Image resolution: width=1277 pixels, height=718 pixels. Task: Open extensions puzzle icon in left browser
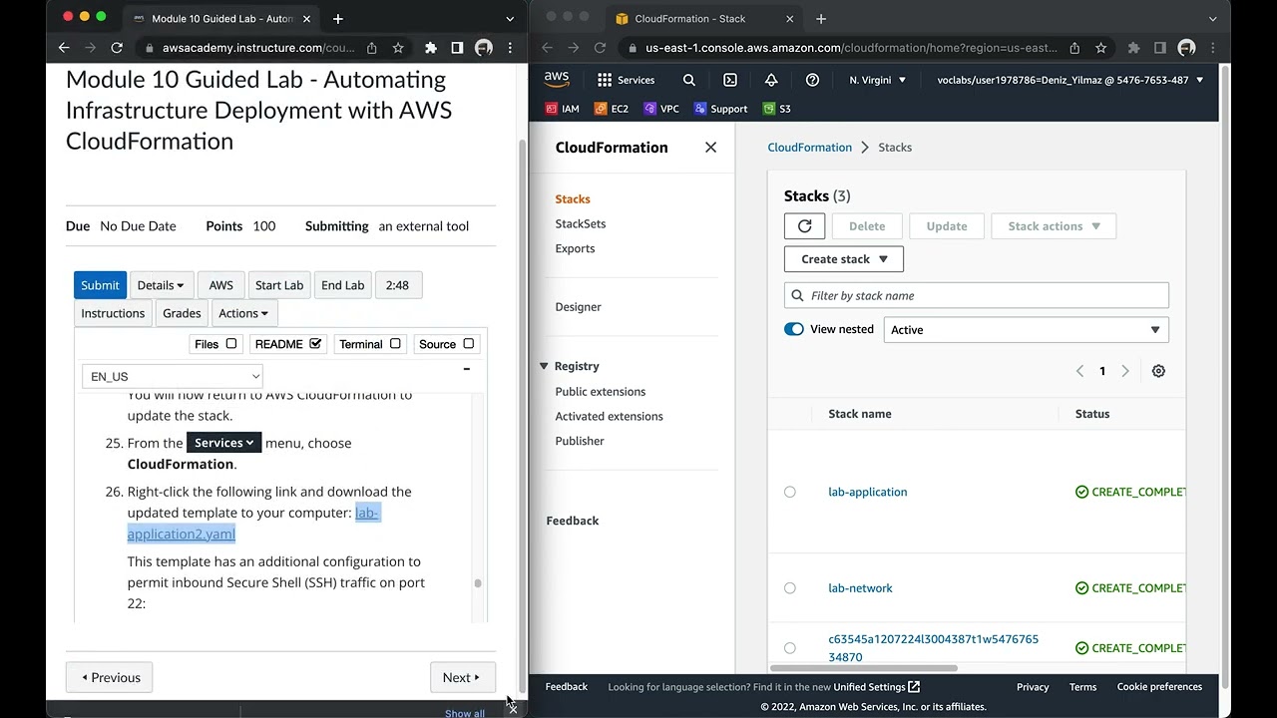[431, 48]
